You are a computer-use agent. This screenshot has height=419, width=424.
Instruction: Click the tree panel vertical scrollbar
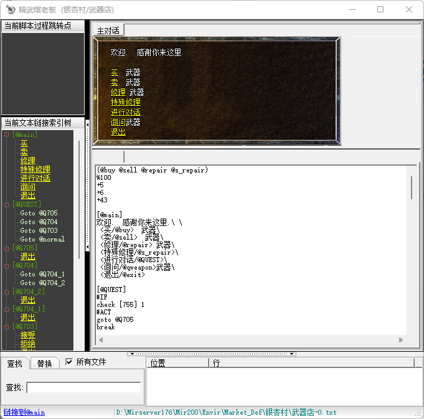click(79, 200)
